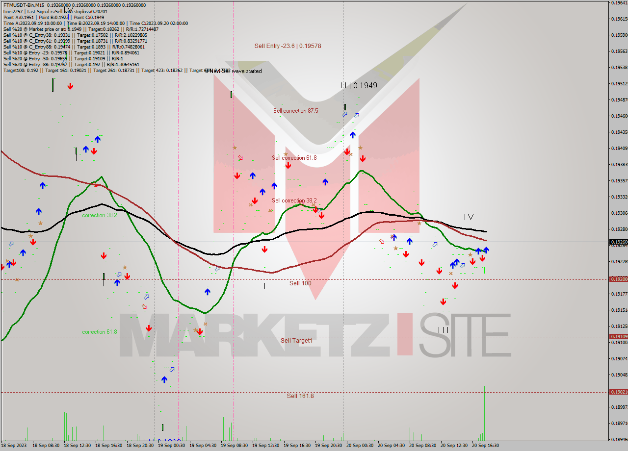Click the '18 Sep 12:30' time label
This screenshot has width=628, height=451.
click(77, 446)
